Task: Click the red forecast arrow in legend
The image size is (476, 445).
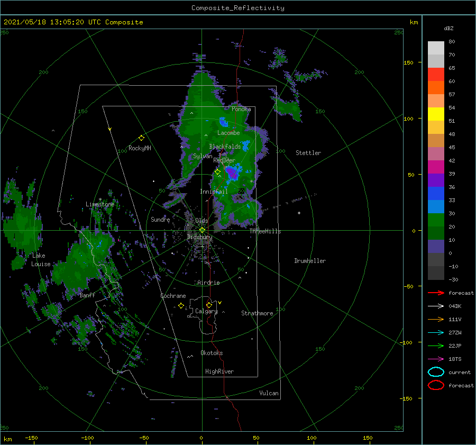Action: point(436,293)
